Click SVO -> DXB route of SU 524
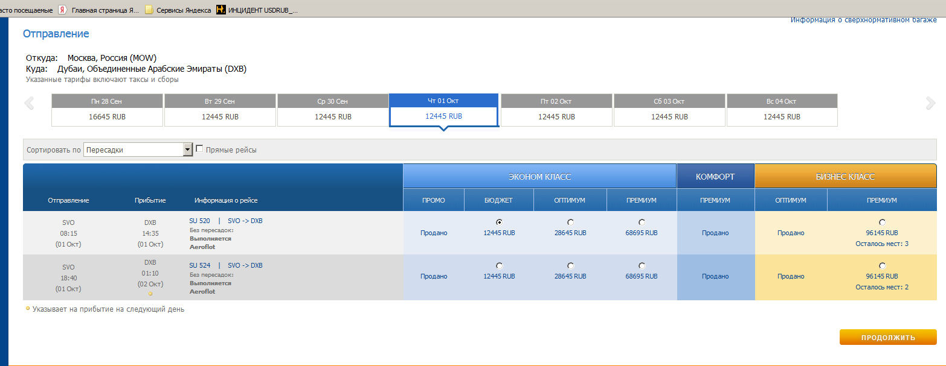This screenshot has height=366, width=946. (245, 265)
